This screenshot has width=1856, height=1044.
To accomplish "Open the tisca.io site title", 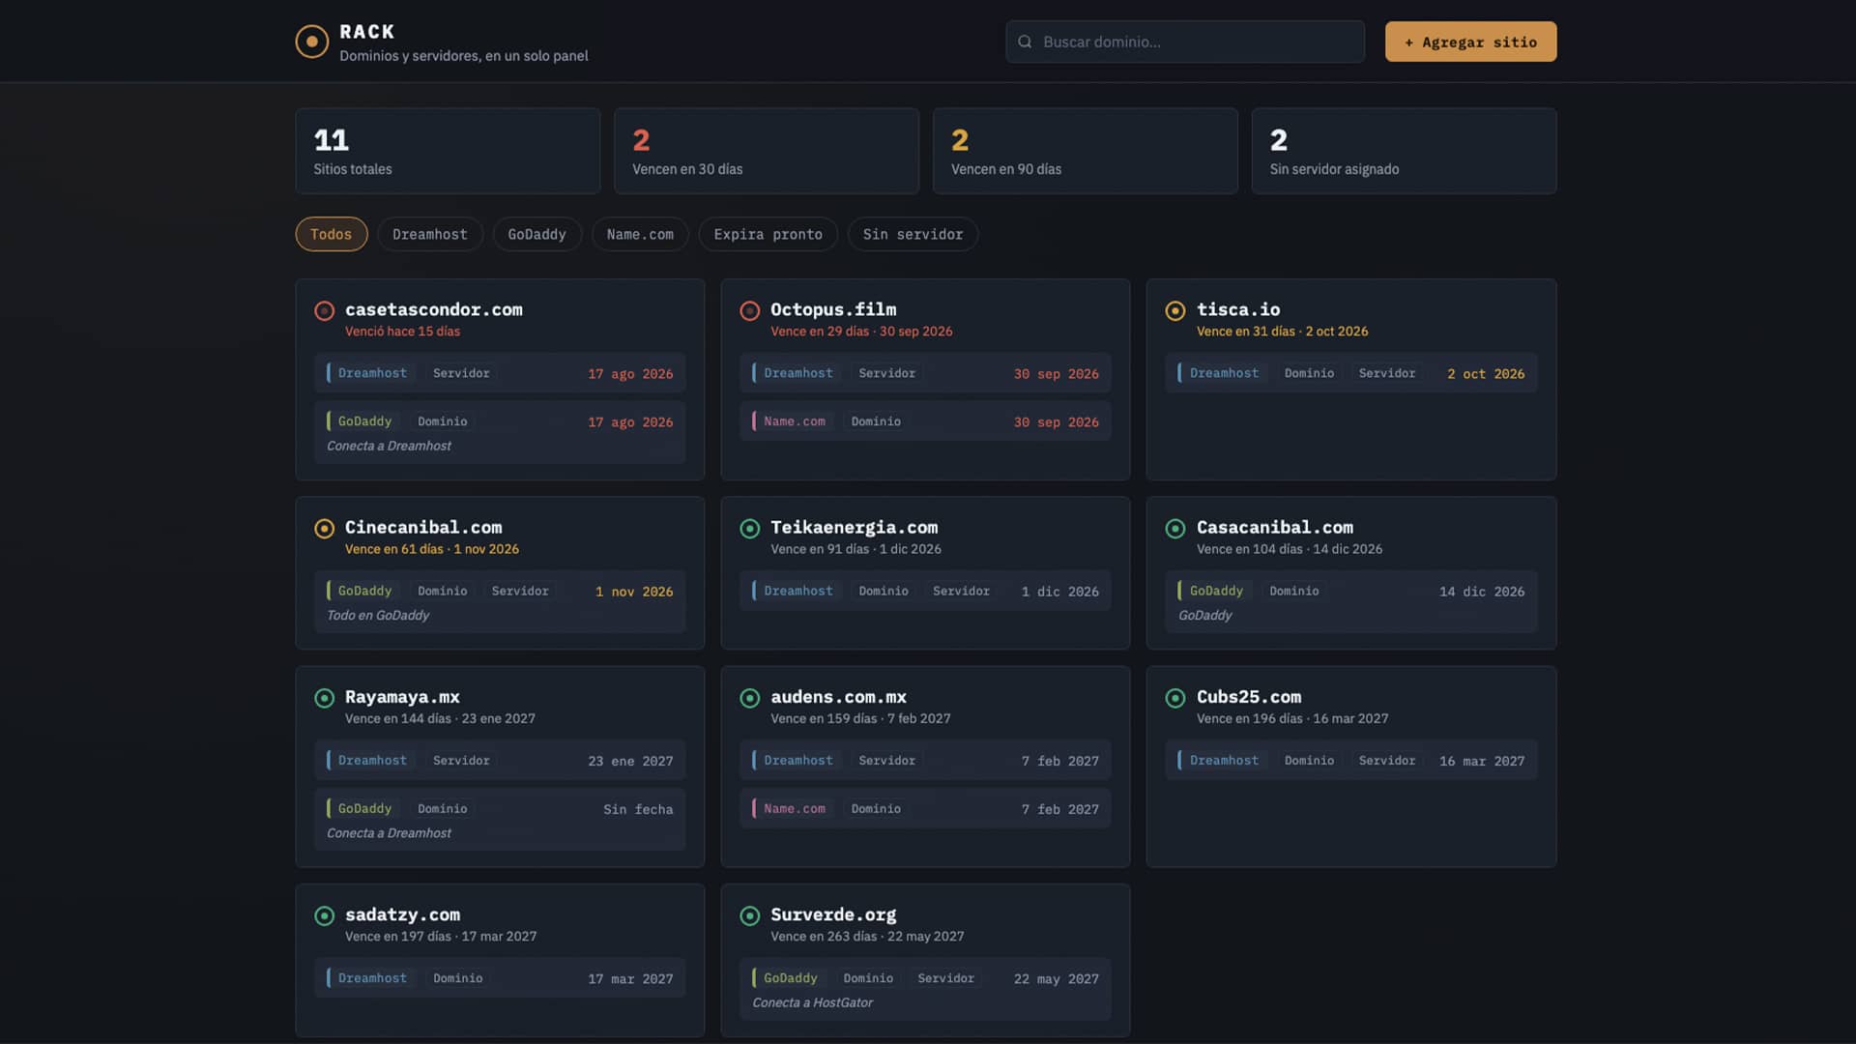I will [x=1238, y=309].
